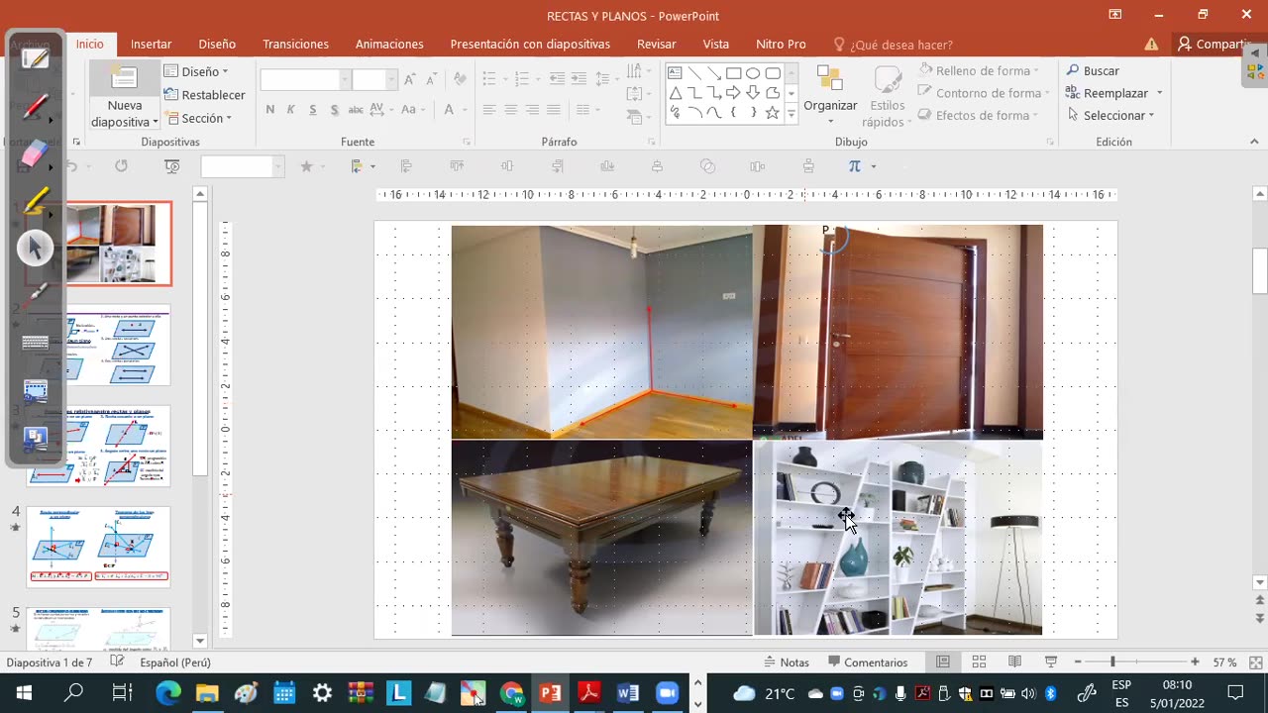1268x713 pixels.
Task: Open Zoom app from taskbar
Action: (x=668, y=693)
